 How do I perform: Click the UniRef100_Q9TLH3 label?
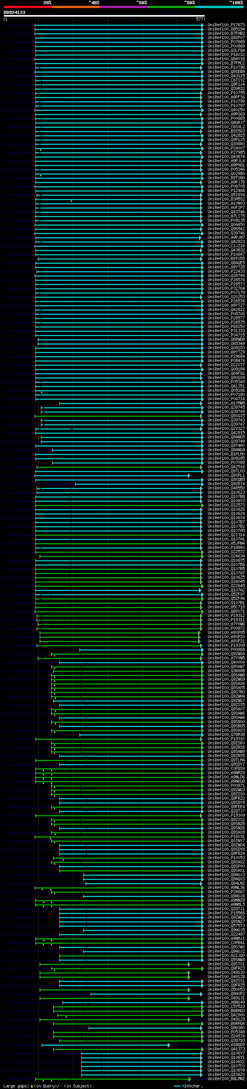(x=226, y=471)
